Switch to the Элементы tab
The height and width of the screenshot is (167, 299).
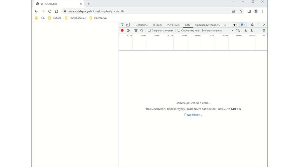point(142,25)
